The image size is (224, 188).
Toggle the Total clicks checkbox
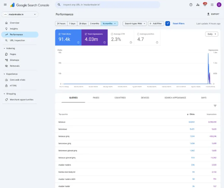pos(60,34)
